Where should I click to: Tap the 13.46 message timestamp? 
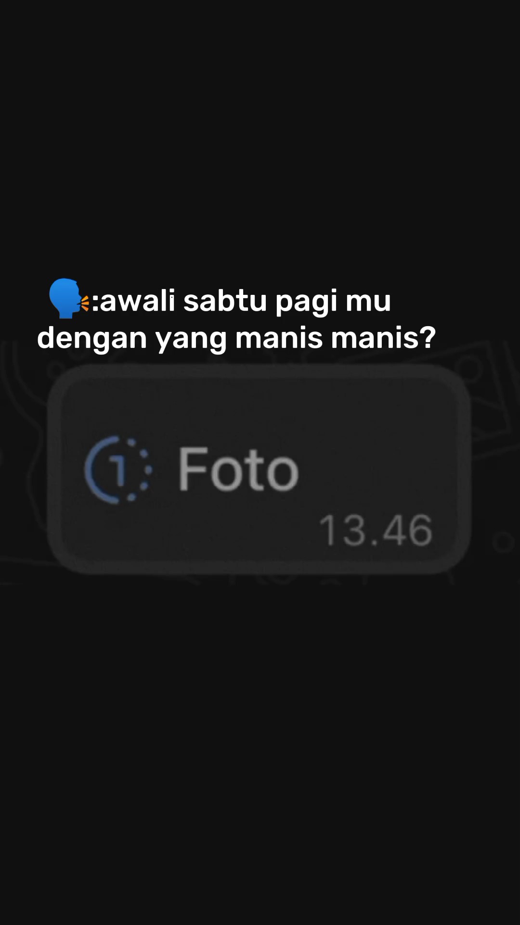(376, 530)
